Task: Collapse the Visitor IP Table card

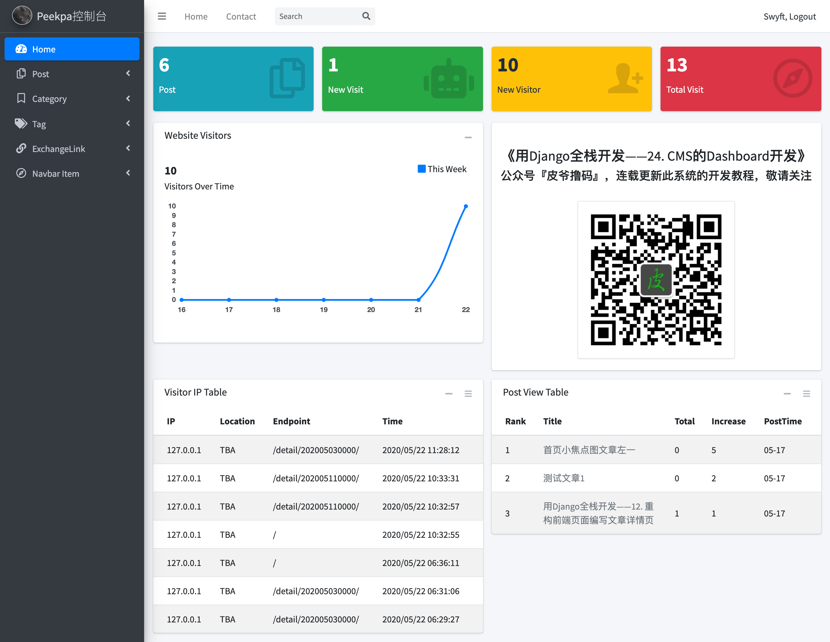Action: coord(449,394)
